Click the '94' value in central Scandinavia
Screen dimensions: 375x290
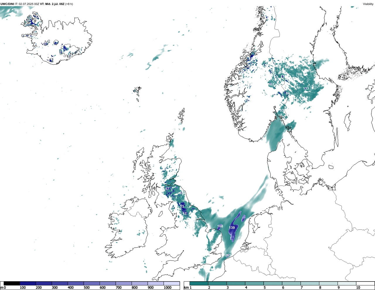click(287, 93)
